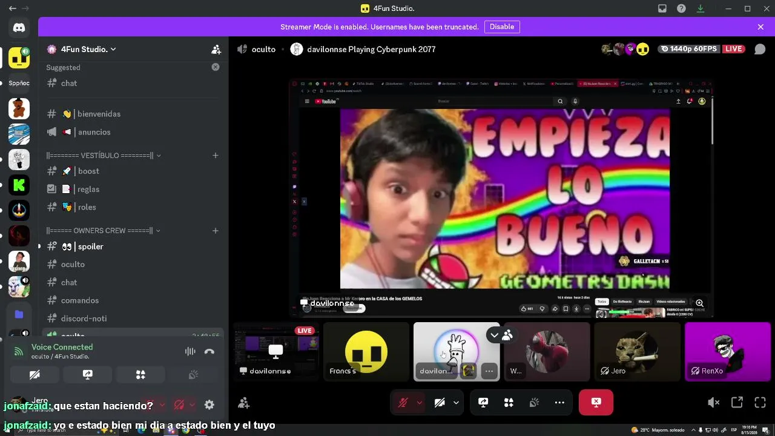Open more call options menu
Screen dimensions: 775x436
click(x=559, y=403)
